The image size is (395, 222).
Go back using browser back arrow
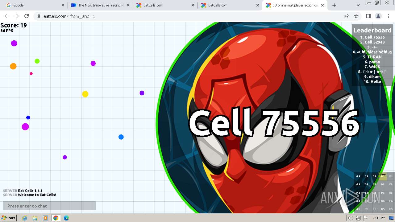pos(7,16)
